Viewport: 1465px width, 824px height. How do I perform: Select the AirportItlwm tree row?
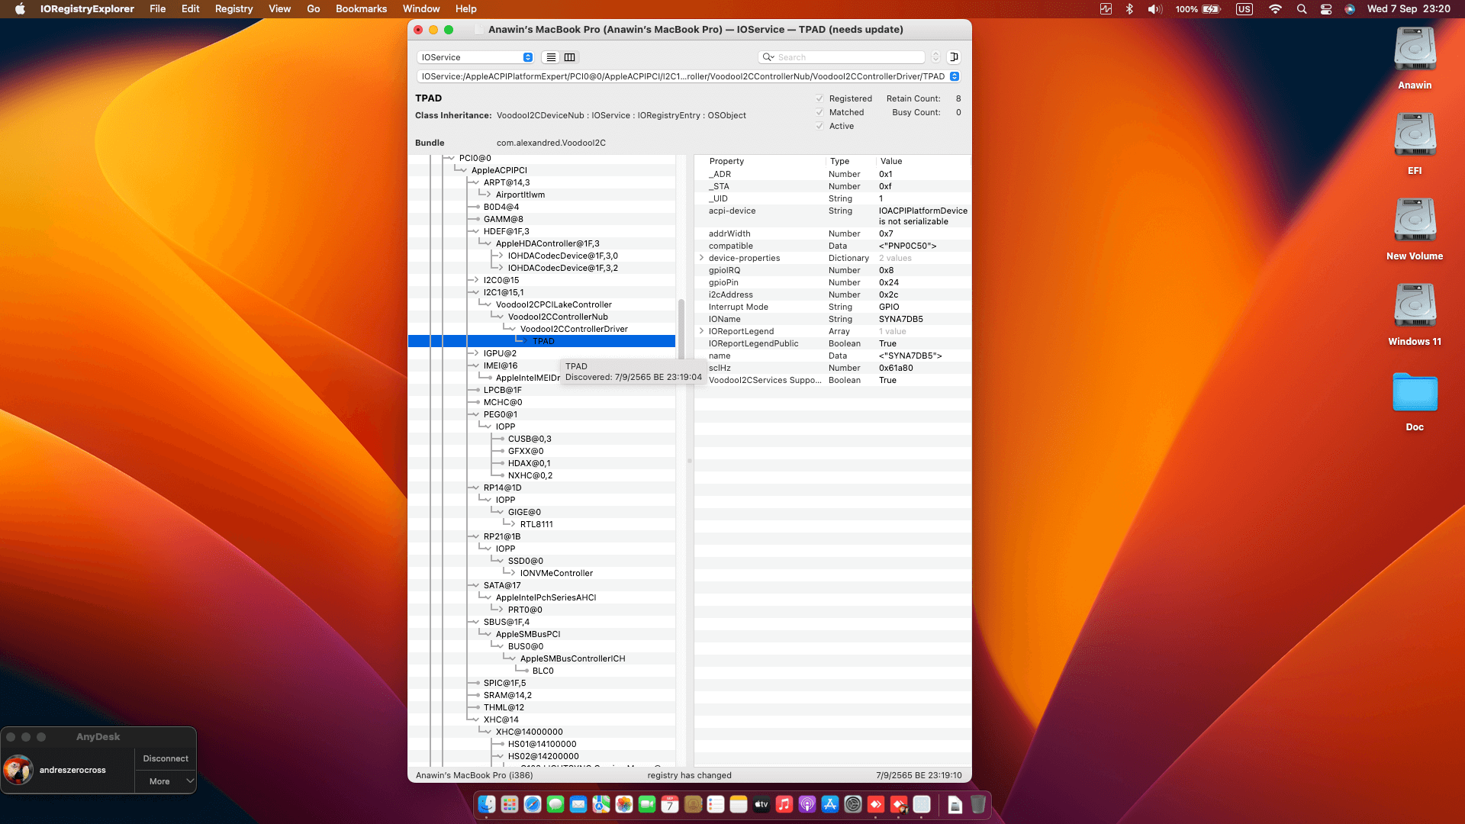coord(520,195)
